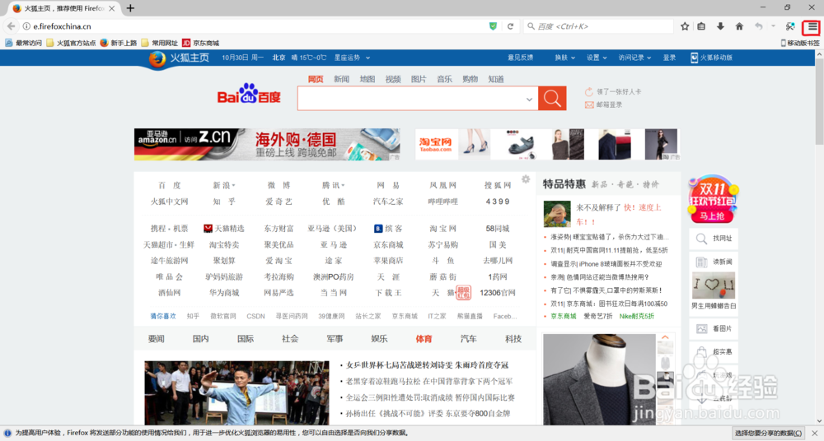This screenshot has width=824, height=441.
Task: Close the 火狐主页 tab
Action: [111, 8]
